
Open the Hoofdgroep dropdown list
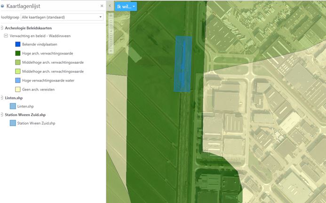pos(62,17)
